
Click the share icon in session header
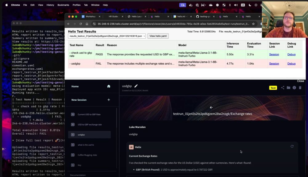(x=283, y=88)
